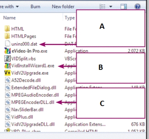This screenshot has width=149, height=139.
Task: Select the HTML folder name
Action: (x=18, y=29)
